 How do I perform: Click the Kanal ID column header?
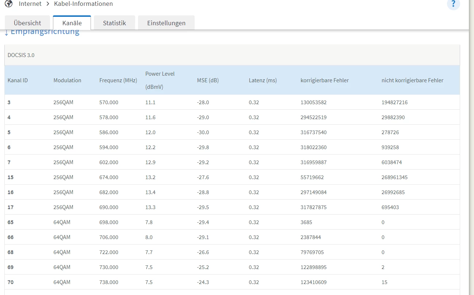[x=18, y=80]
